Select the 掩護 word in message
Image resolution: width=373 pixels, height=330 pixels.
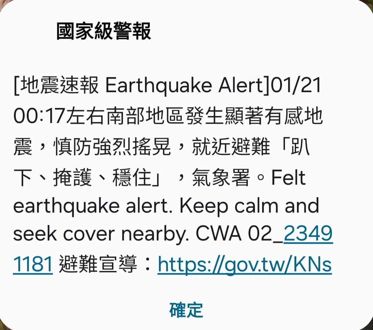[73, 177]
